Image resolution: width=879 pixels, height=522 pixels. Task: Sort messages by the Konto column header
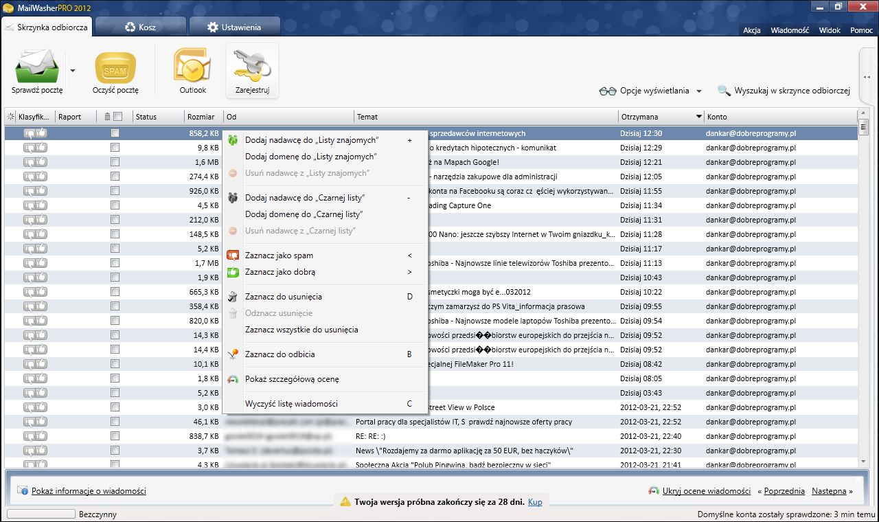tap(781, 117)
